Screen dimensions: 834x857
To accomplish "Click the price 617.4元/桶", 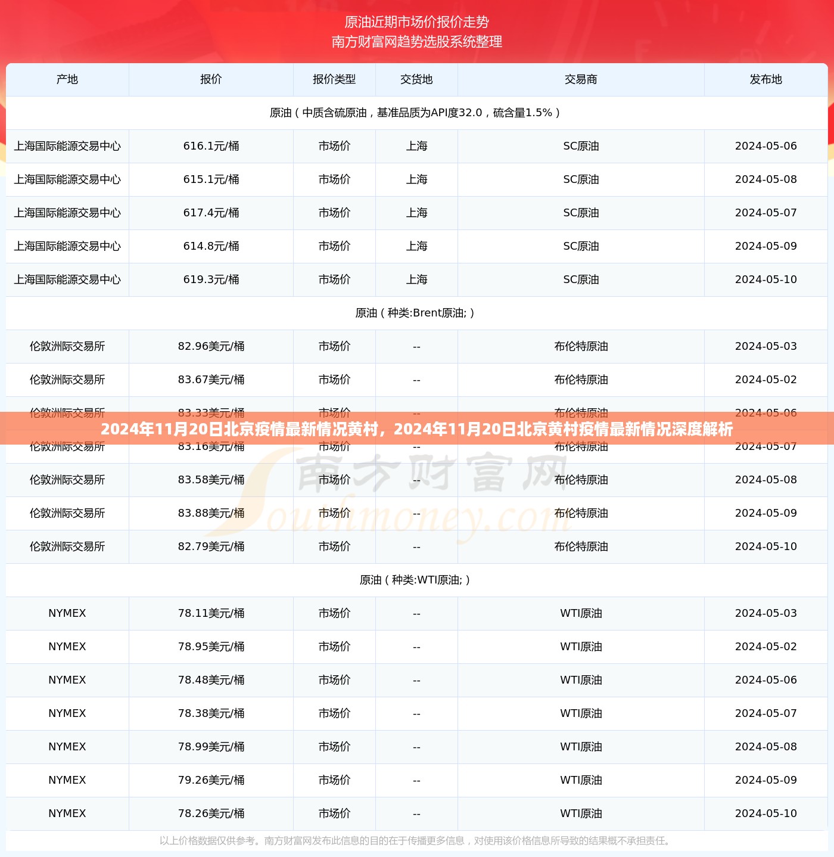I will pyautogui.click(x=211, y=213).
